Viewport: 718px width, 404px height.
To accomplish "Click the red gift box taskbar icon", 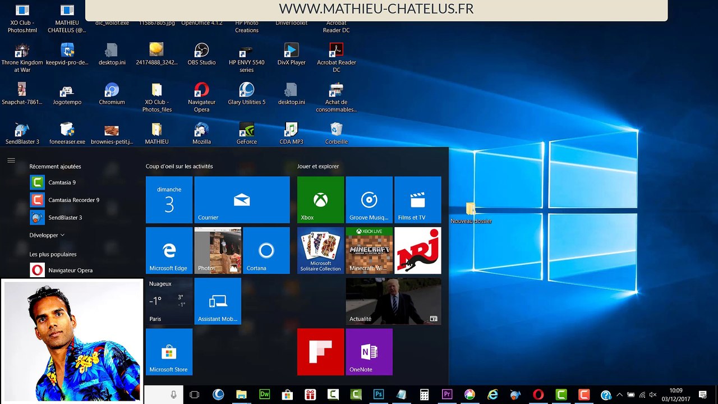I will point(310,395).
